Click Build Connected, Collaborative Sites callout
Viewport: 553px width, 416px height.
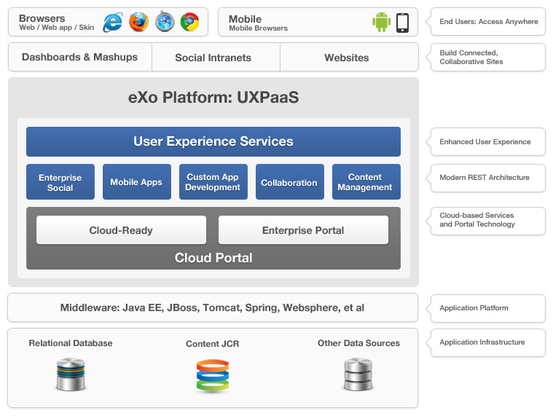click(486, 57)
